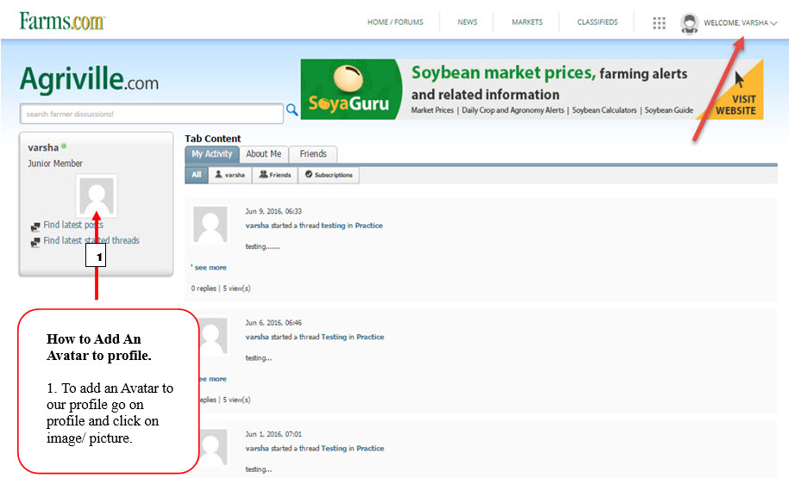Expand see more on Jun 9 post

tap(210, 268)
